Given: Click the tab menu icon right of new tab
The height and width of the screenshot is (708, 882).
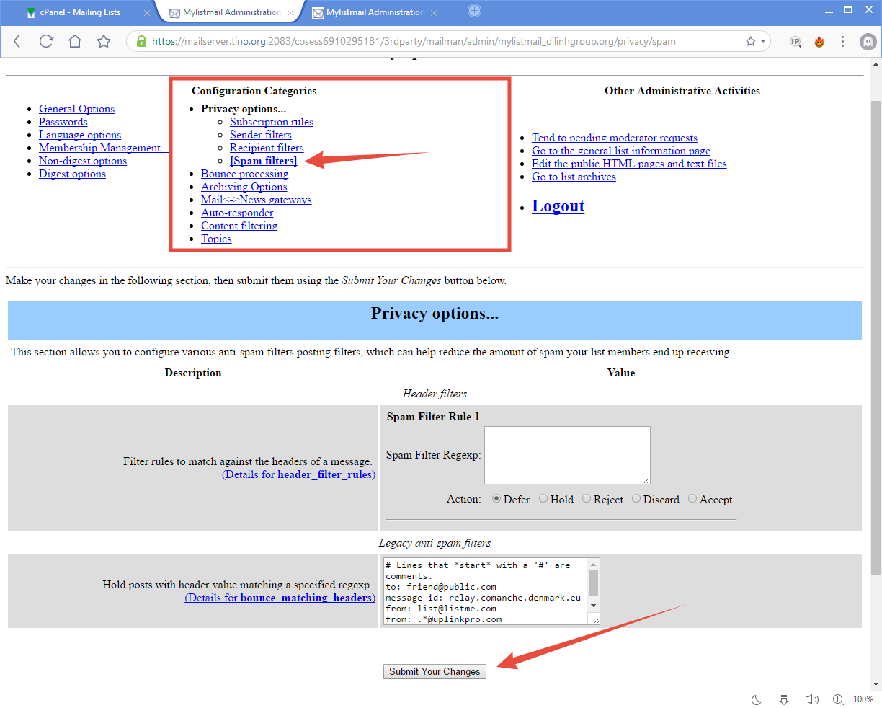Looking at the screenshot, I should click(445, 11).
